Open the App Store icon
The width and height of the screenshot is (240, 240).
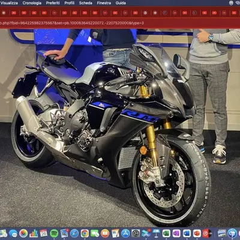pos(125,233)
